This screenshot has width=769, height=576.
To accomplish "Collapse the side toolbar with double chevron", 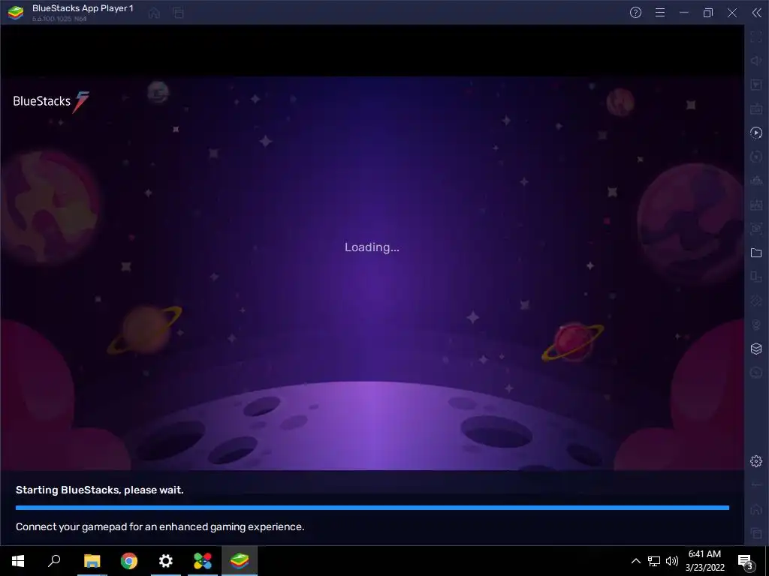I will click(x=757, y=13).
